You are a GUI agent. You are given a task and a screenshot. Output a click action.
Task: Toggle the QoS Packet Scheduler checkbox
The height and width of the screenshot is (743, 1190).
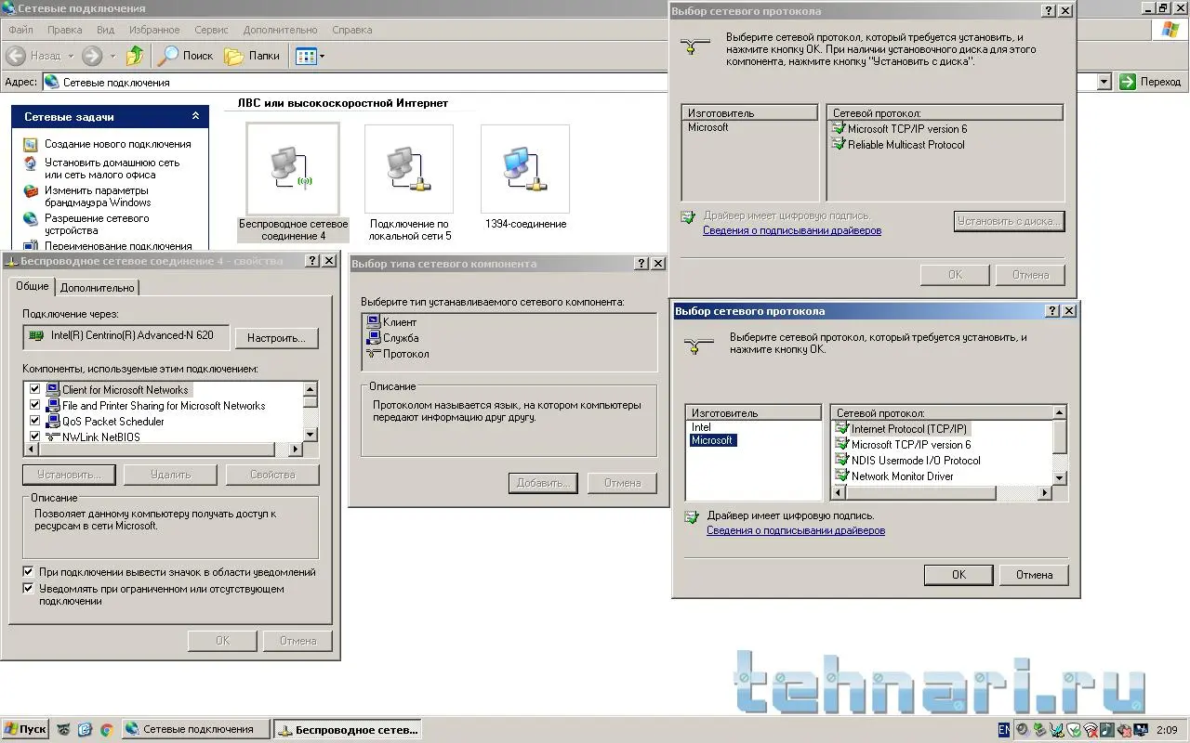pyautogui.click(x=35, y=422)
